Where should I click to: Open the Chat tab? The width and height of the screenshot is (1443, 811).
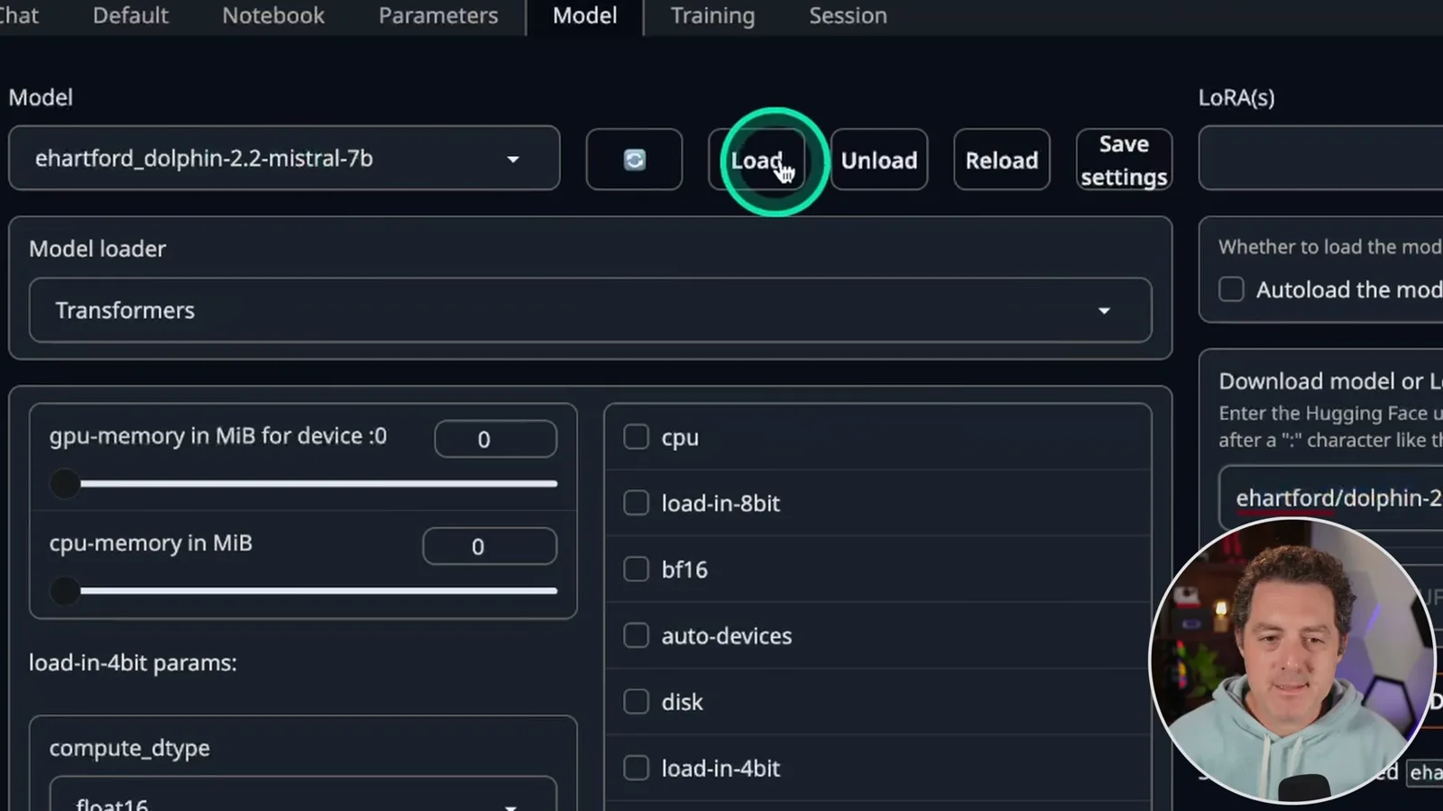pyautogui.click(x=20, y=15)
